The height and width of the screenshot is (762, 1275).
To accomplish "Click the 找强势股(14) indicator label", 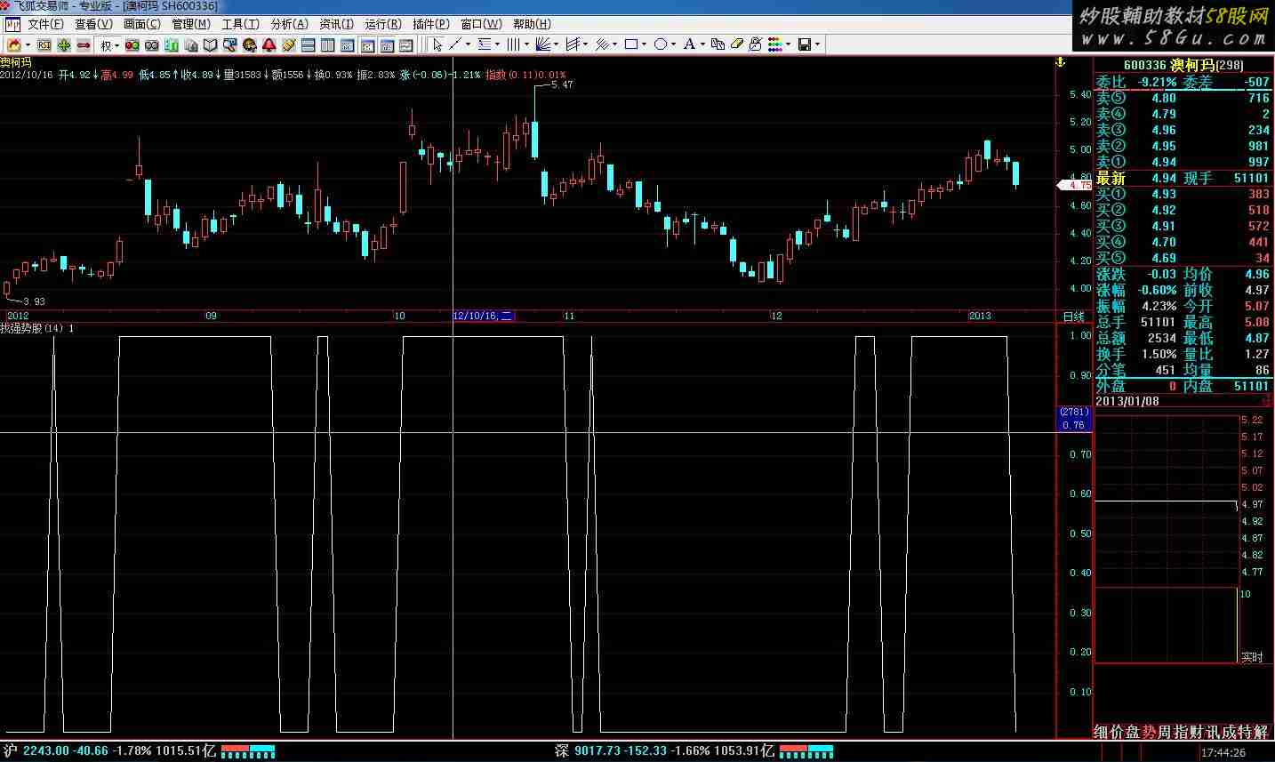I will pyautogui.click(x=32, y=328).
